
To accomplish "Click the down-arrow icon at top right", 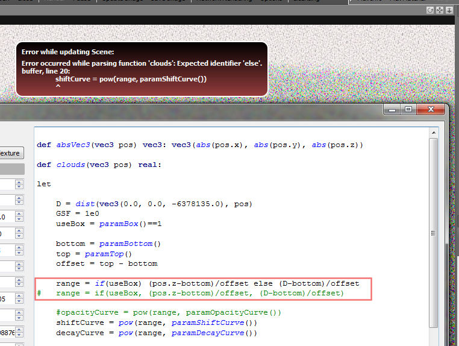I will (449, 10).
